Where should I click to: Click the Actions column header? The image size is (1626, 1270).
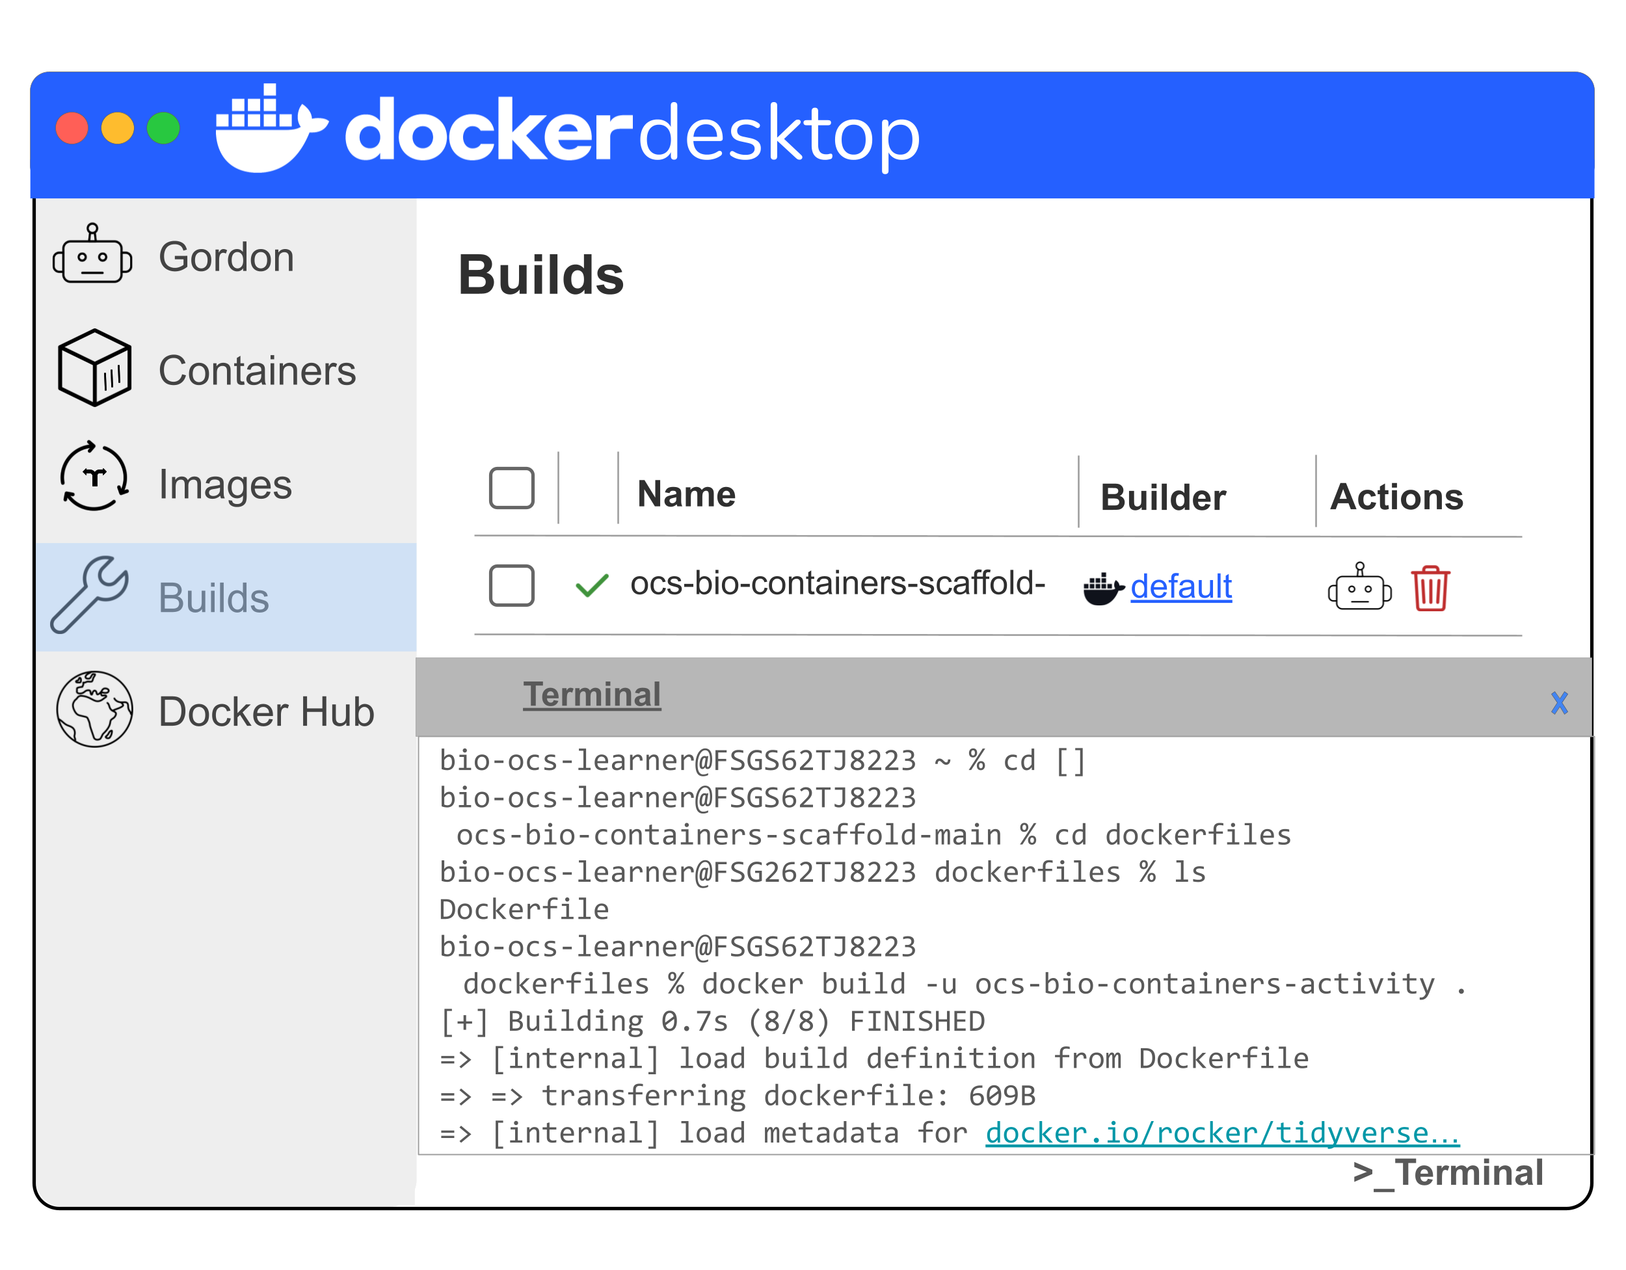pyautogui.click(x=1396, y=497)
